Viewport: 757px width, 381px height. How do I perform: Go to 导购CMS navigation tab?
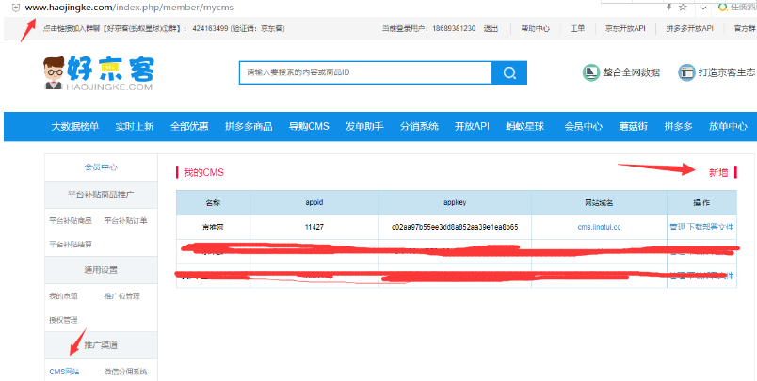(309, 126)
